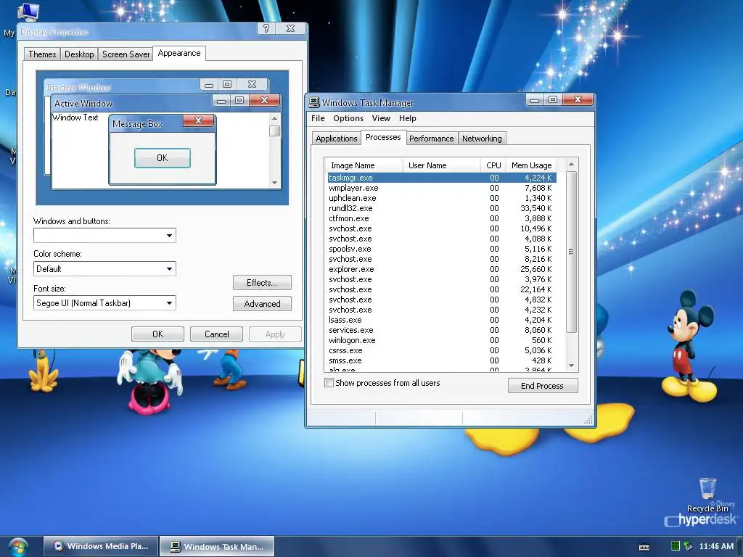Sort processes by User Name column
This screenshot has width=743, height=557.
(x=441, y=165)
